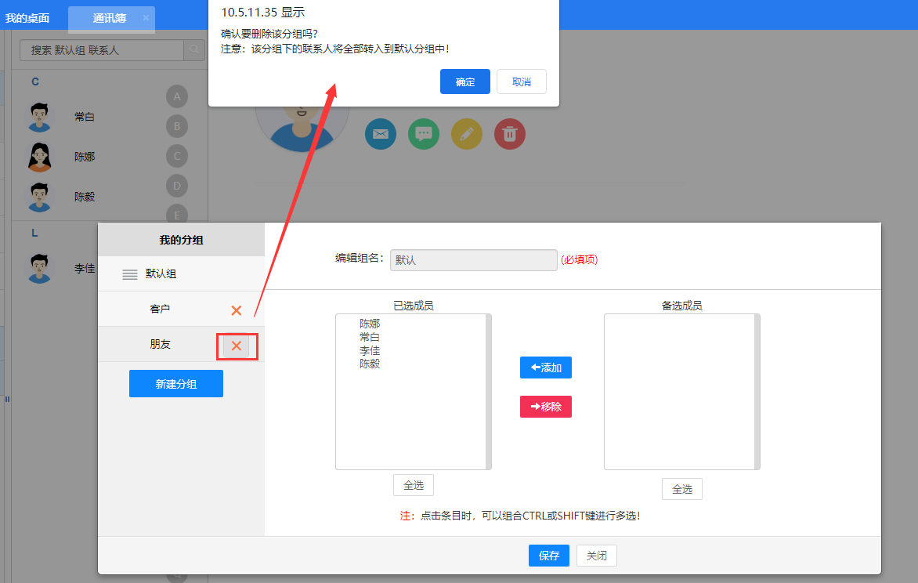
Task: Click the blue 添加 button
Action: (x=546, y=368)
